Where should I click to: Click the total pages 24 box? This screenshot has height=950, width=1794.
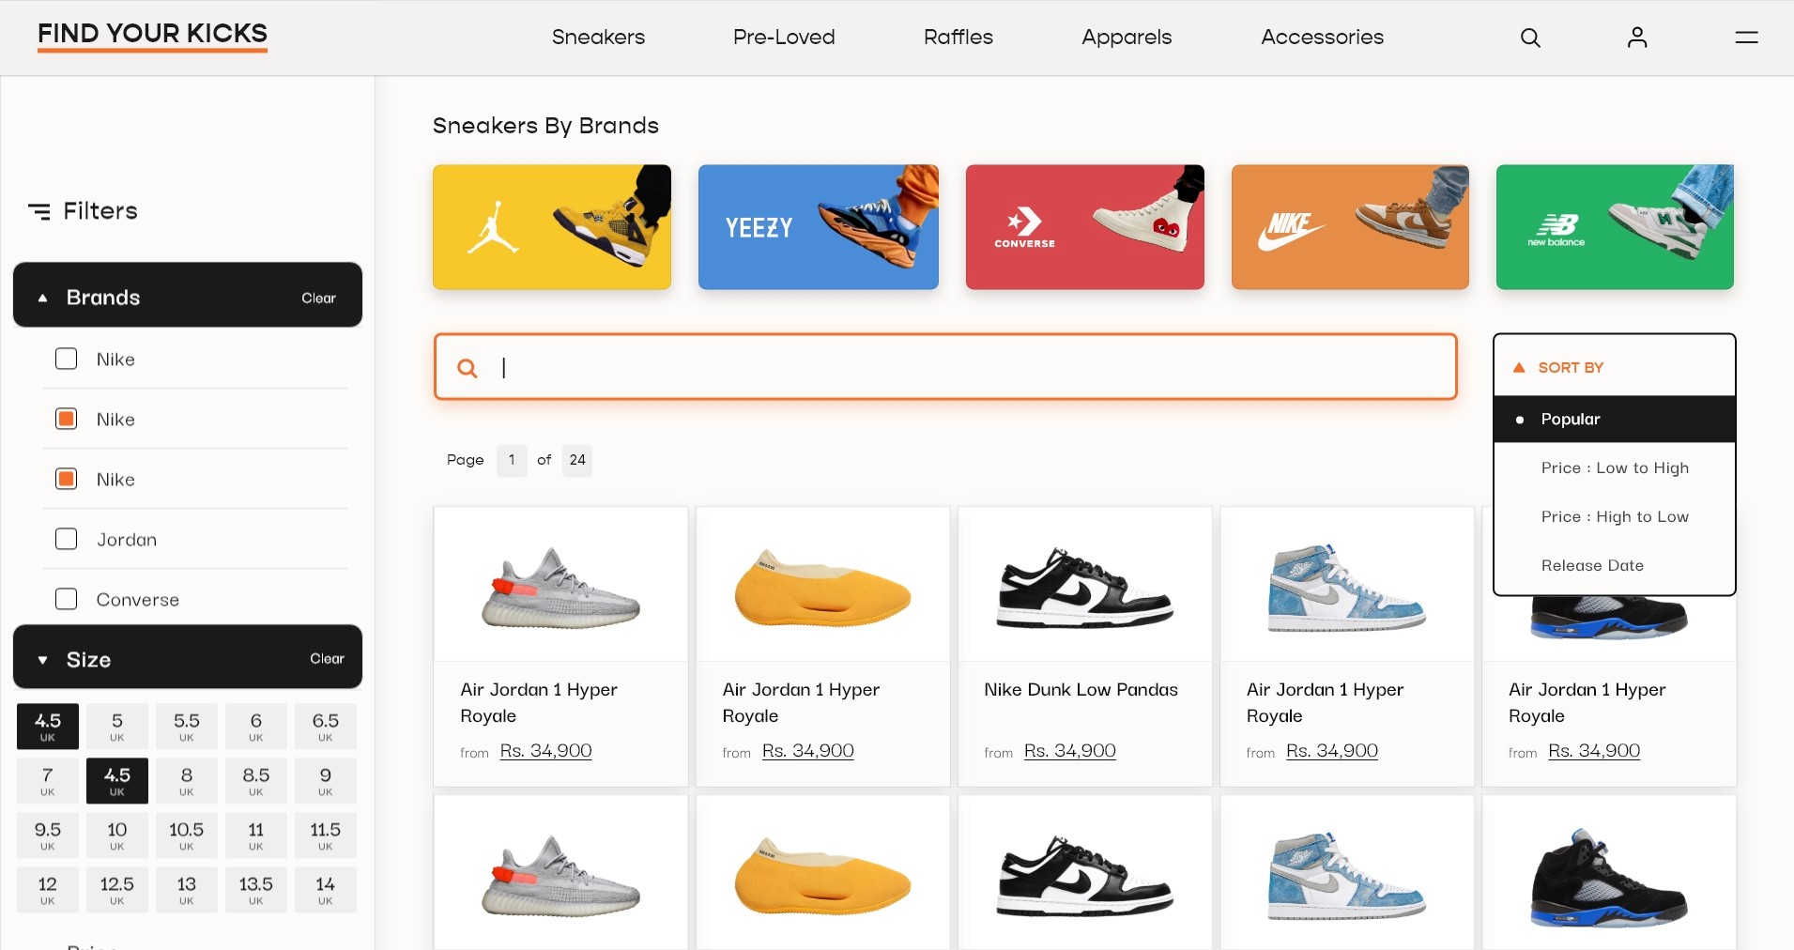coord(577,460)
